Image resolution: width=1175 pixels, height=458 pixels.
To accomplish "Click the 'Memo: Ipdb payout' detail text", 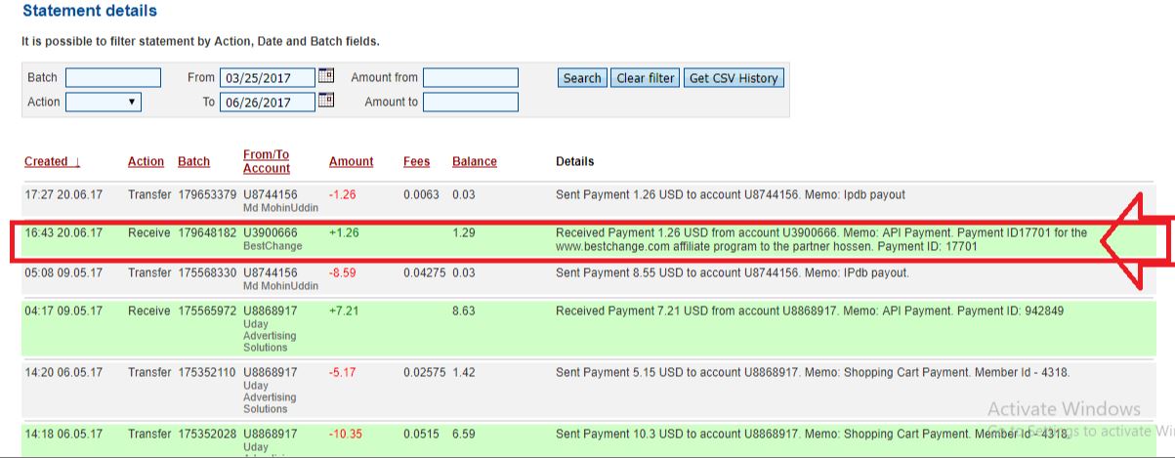I will (x=853, y=194).
